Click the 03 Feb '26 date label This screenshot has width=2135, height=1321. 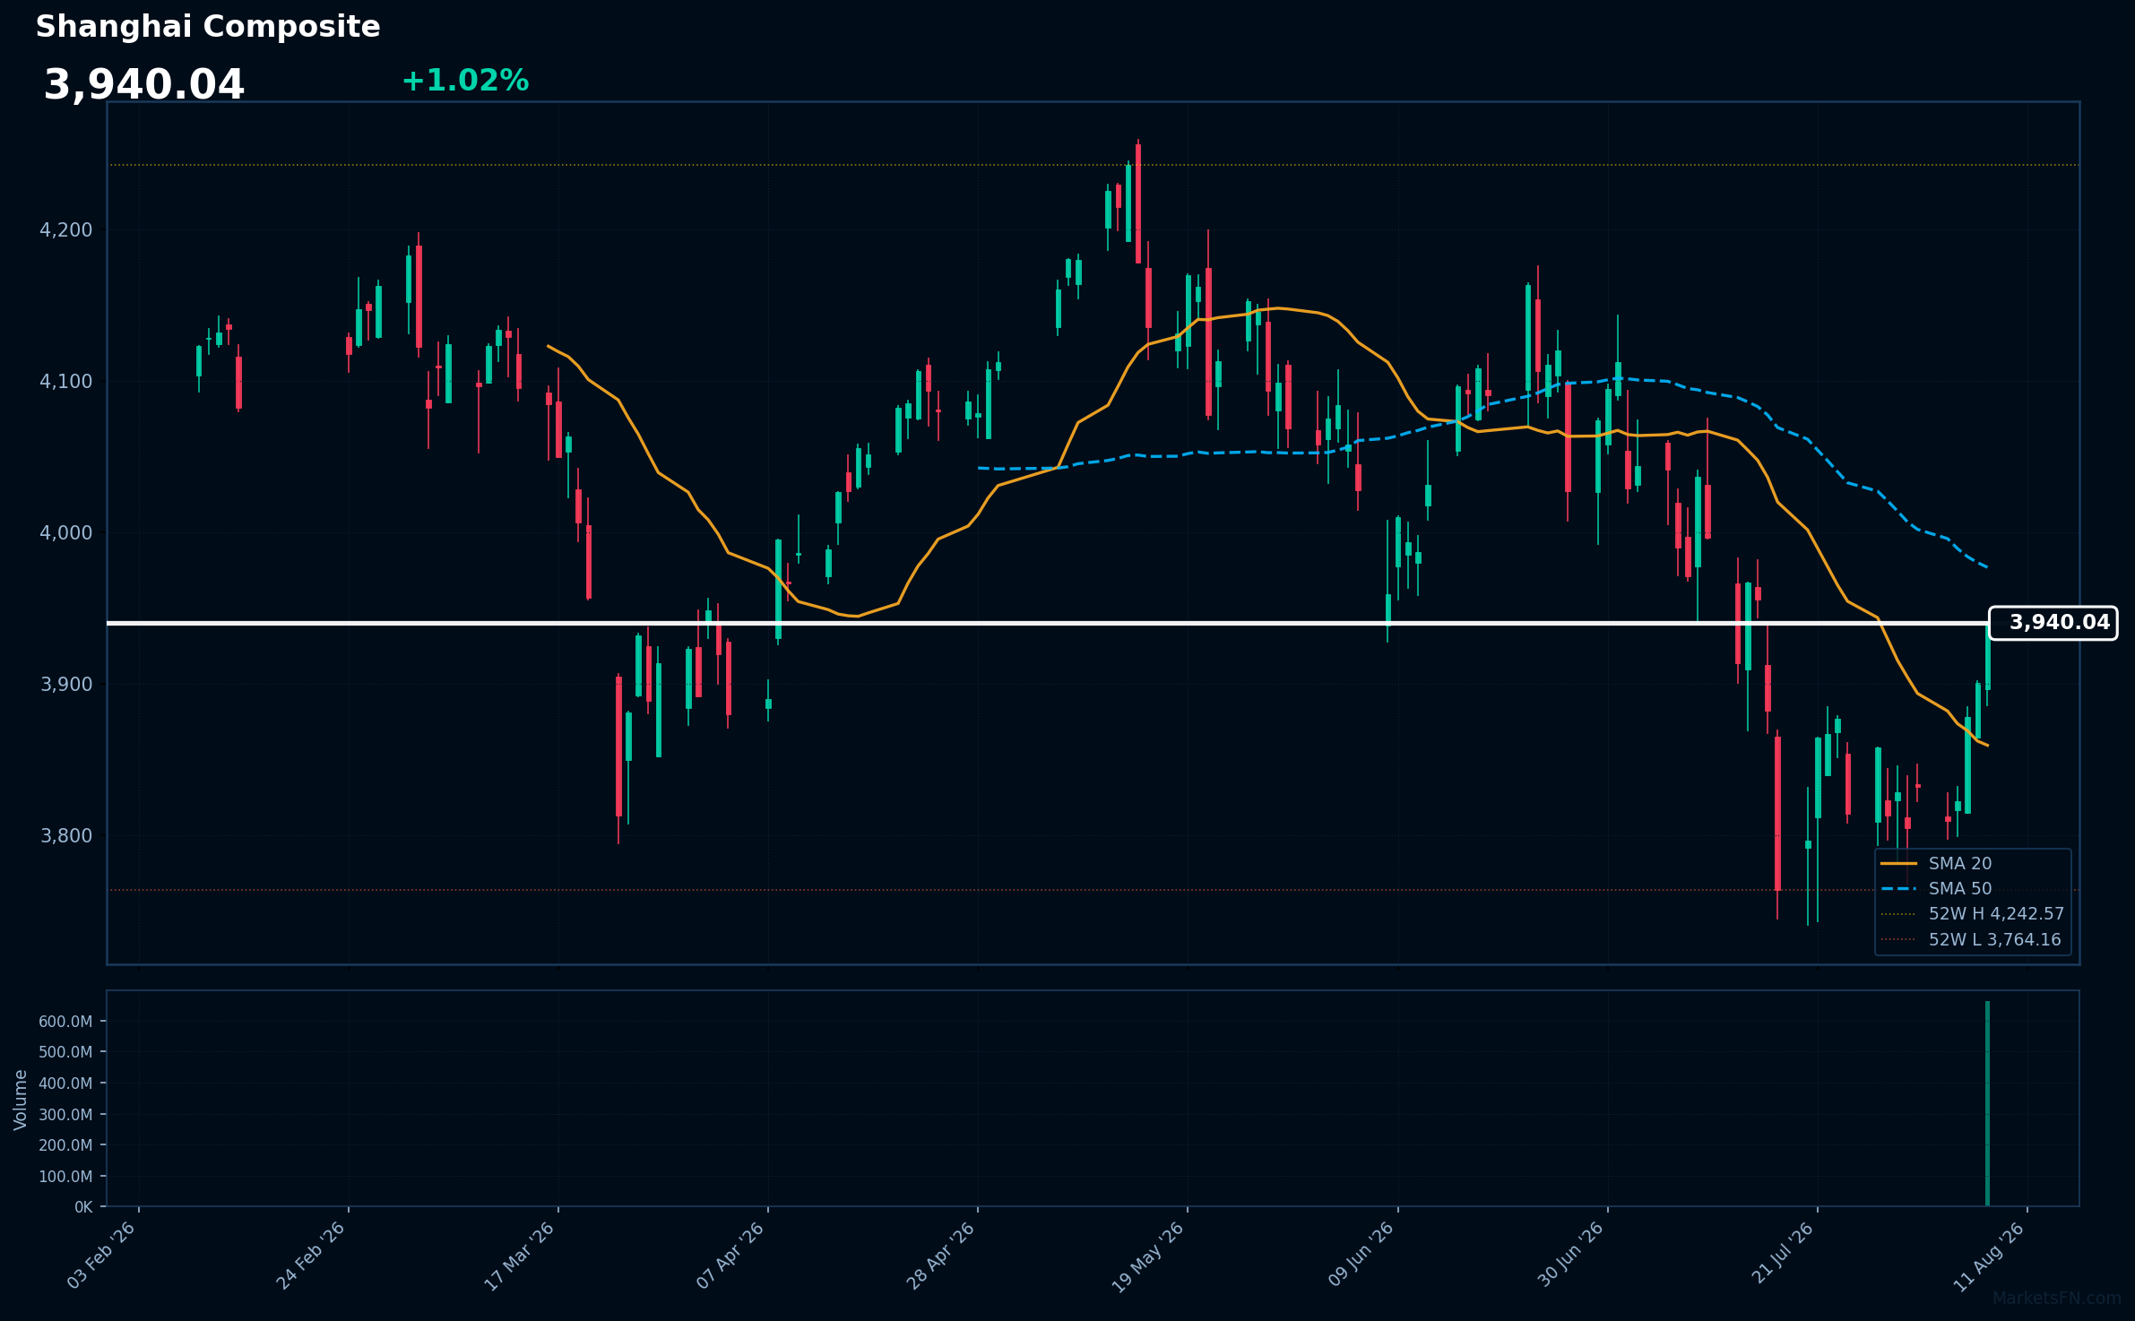101,1256
